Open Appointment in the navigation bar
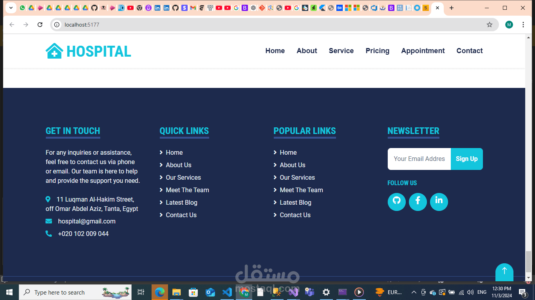This screenshot has width=535, height=300. (423, 51)
